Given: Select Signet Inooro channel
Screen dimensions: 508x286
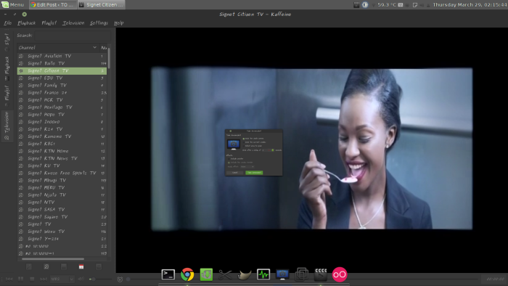Looking at the screenshot, I should tap(62, 122).
